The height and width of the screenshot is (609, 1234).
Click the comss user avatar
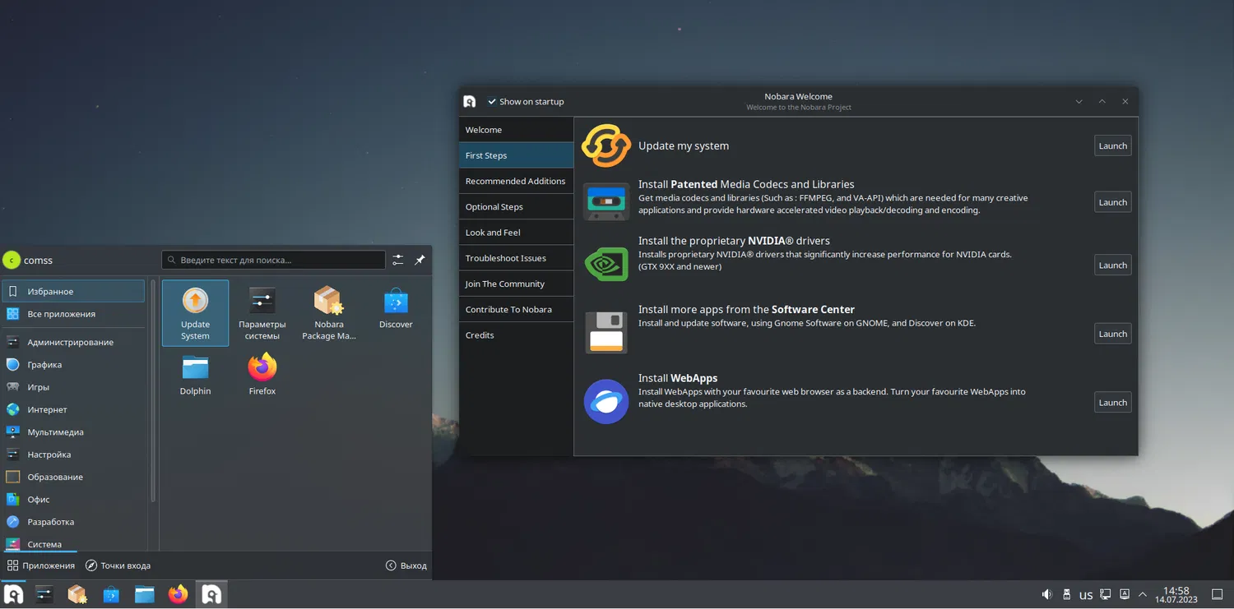[x=12, y=260]
